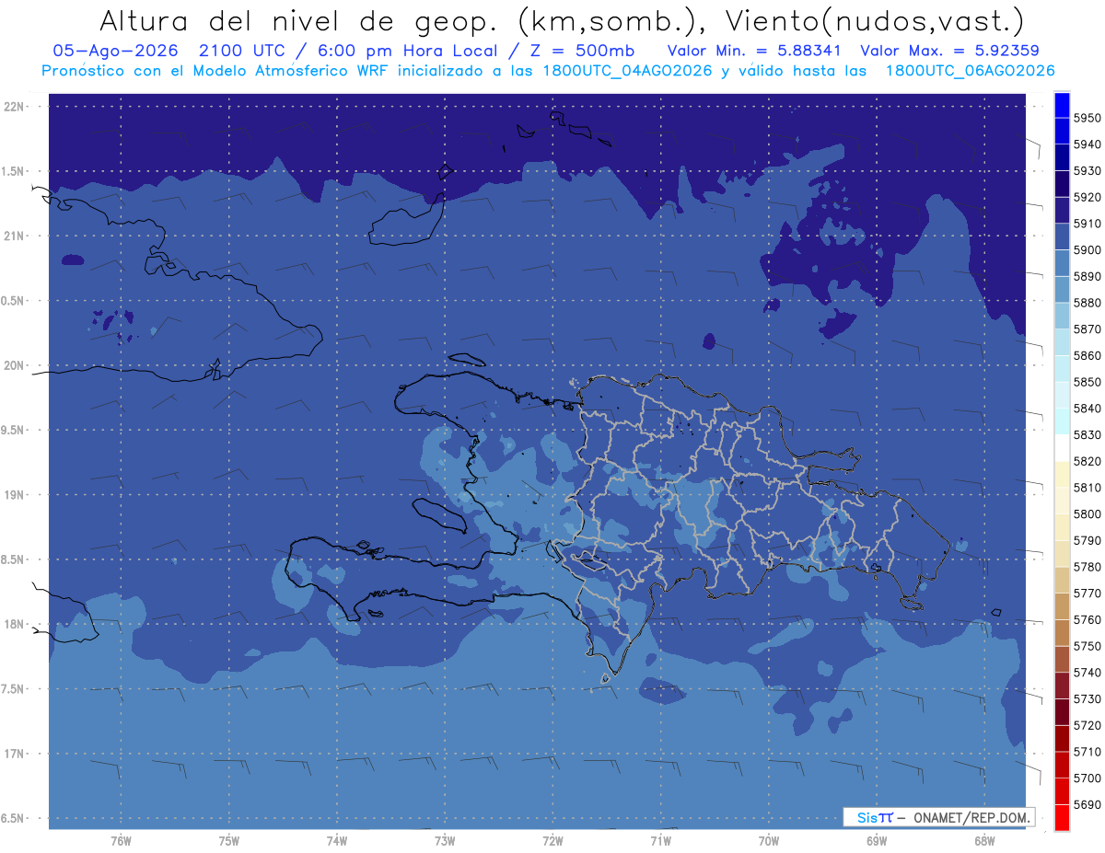1105x853 pixels.
Task: Select the "5830" legend value
Action: (x=1088, y=435)
